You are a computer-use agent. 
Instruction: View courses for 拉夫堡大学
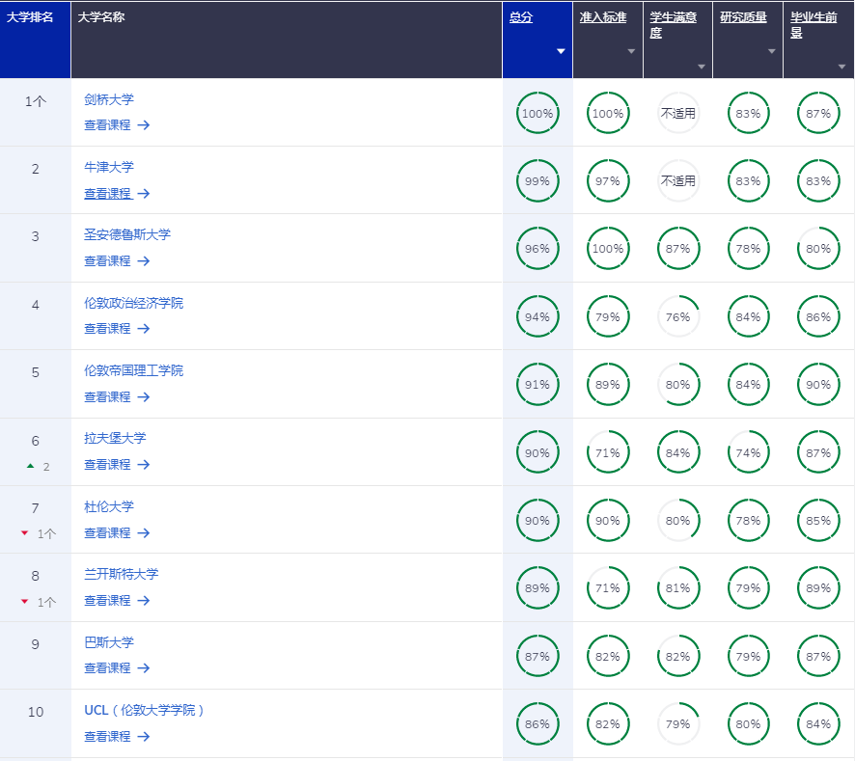point(117,465)
